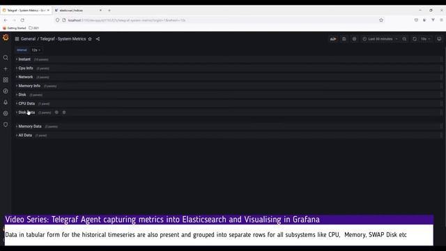446x251 pixels.
Task: Switch to the elasticvue Indices tab
Action: tap(77, 10)
